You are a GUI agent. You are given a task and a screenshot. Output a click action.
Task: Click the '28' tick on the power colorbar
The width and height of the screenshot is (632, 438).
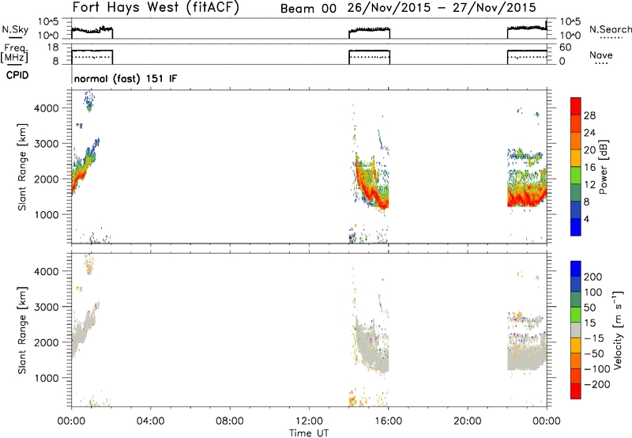tap(589, 115)
